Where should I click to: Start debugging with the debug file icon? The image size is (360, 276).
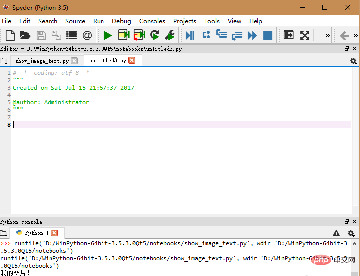click(190, 35)
